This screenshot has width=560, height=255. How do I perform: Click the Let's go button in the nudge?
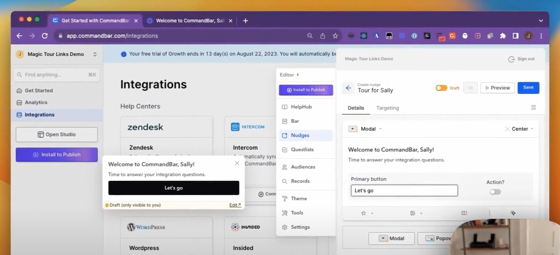174,188
